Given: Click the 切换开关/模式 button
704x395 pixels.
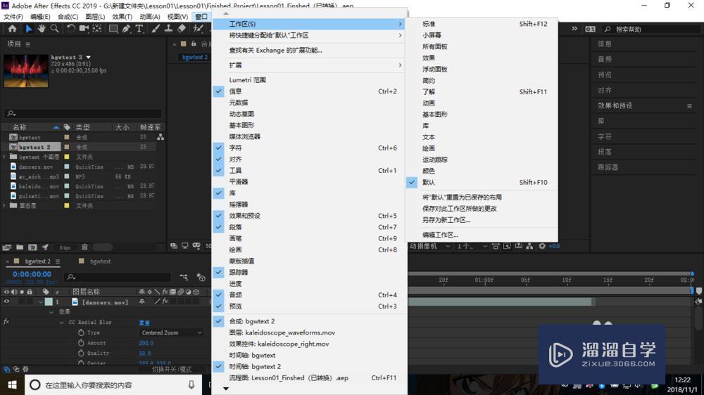Looking at the screenshot, I should [x=172, y=370].
